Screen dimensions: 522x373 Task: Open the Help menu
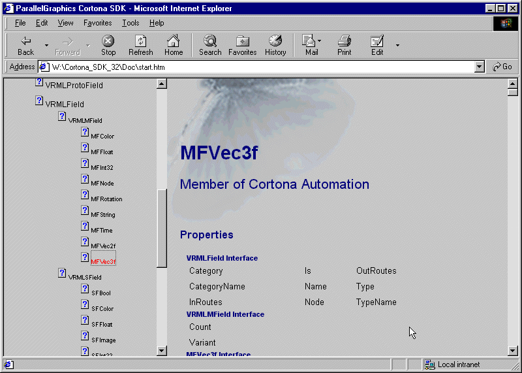pyautogui.click(x=157, y=23)
